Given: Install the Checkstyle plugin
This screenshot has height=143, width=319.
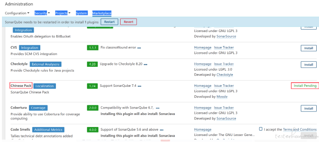Looking at the screenshot, I should pyautogui.click(x=308, y=64).
